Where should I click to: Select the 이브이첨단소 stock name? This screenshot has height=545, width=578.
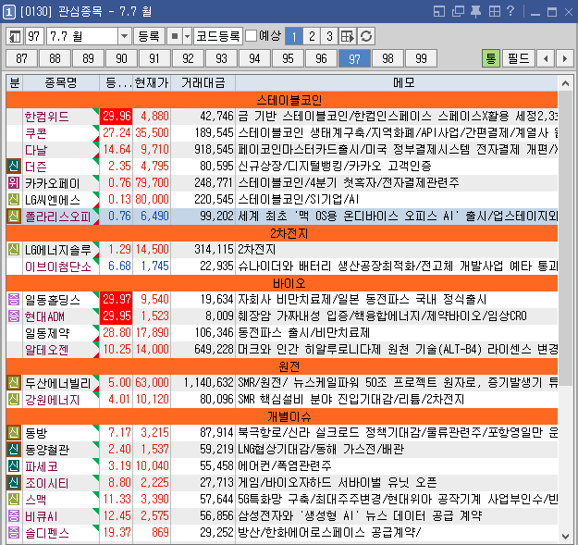58,266
